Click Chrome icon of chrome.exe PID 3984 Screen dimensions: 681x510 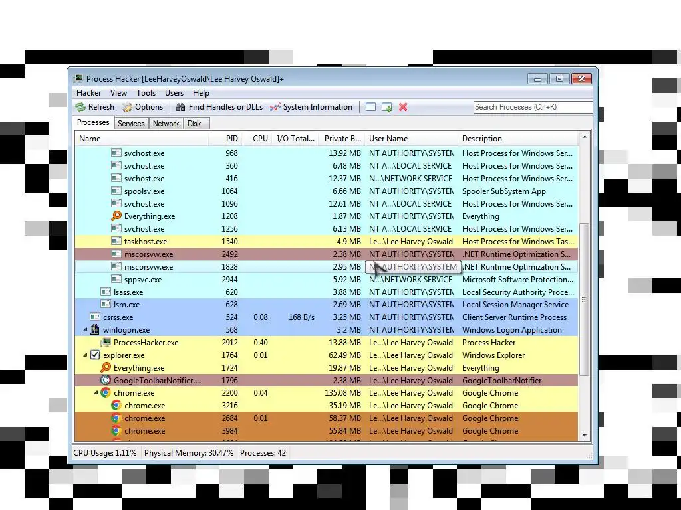tap(116, 430)
